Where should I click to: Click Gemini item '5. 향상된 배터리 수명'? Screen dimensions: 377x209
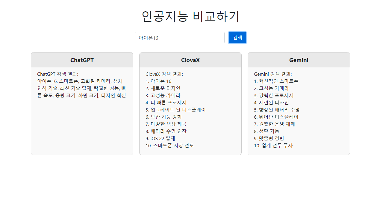pos(277,110)
